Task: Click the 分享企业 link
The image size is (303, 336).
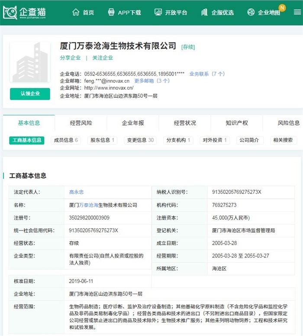Action: click(70, 58)
